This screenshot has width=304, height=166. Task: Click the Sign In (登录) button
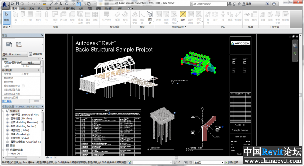coord(247,4)
